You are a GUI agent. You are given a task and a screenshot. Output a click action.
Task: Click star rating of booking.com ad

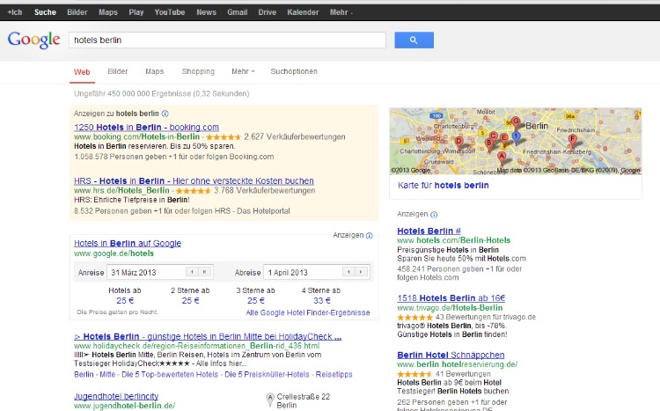tap(224, 137)
